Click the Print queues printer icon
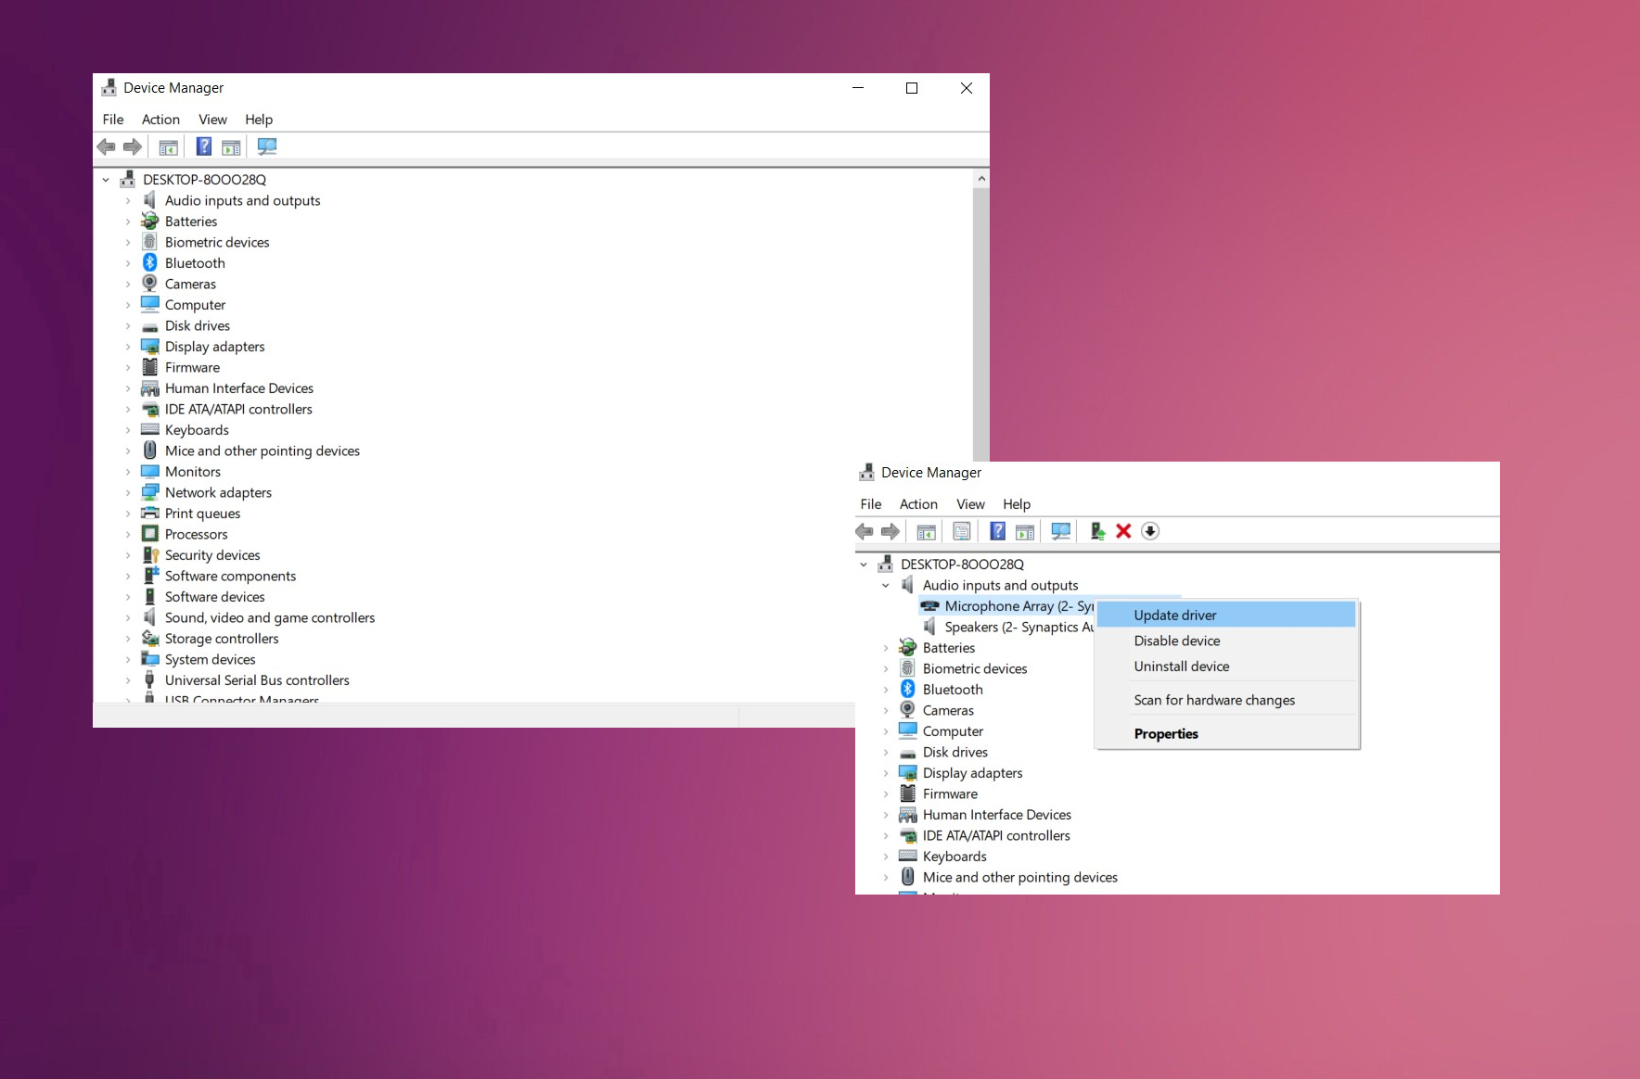 tap(150, 514)
